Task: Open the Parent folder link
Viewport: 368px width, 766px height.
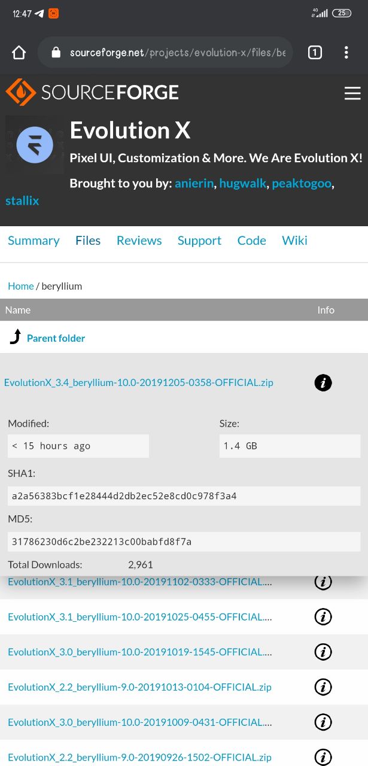Action: 56,338
